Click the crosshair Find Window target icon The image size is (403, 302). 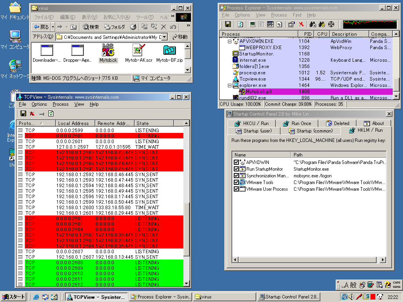[x=331, y=24]
